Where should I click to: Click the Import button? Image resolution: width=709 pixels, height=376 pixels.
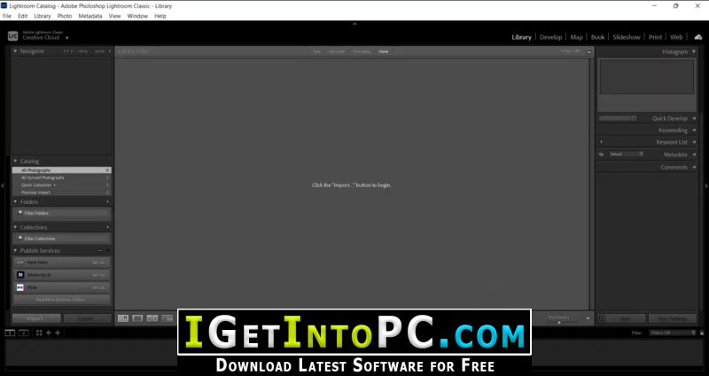[x=36, y=318]
